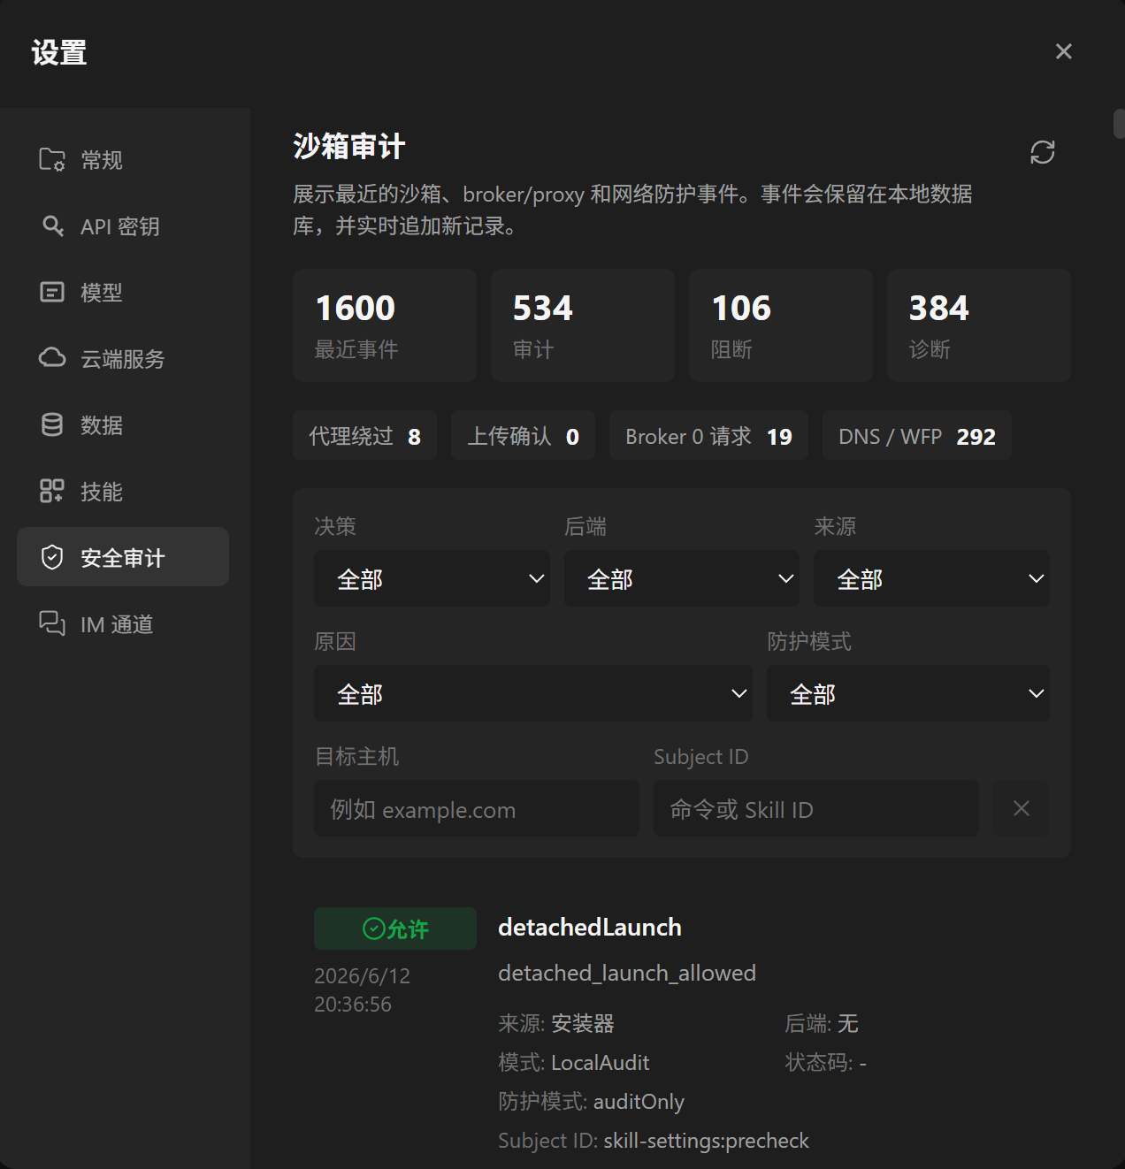1125x1169 pixels.
Task: Close the 设置 dialog with the X
Action: click(x=1064, y=51)
